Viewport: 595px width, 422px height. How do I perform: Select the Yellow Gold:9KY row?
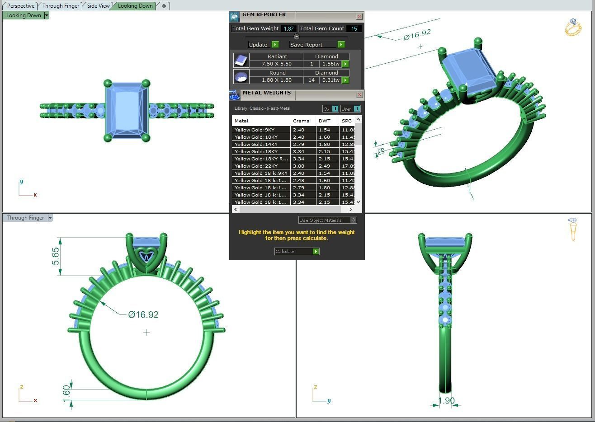coord(293,130)
